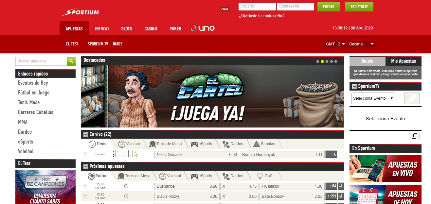This screenshot has width=431, height=204.
Task: Open the chat bubble icon
Action: tap(224, 9)
